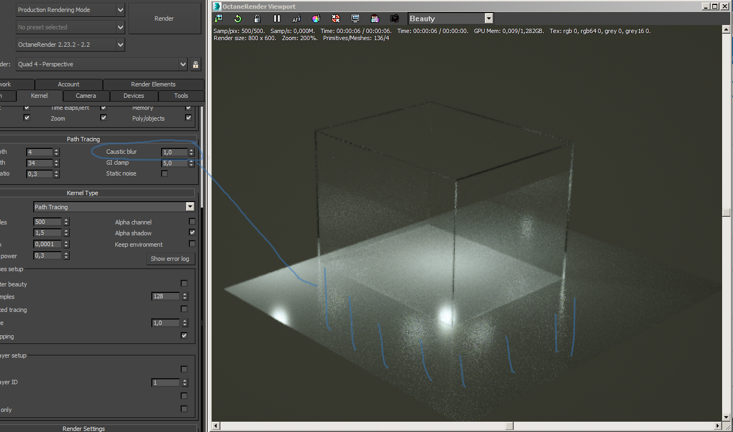Click the Show error log button
This screenshot has width=733, height=432.
[x=170, y=259]
